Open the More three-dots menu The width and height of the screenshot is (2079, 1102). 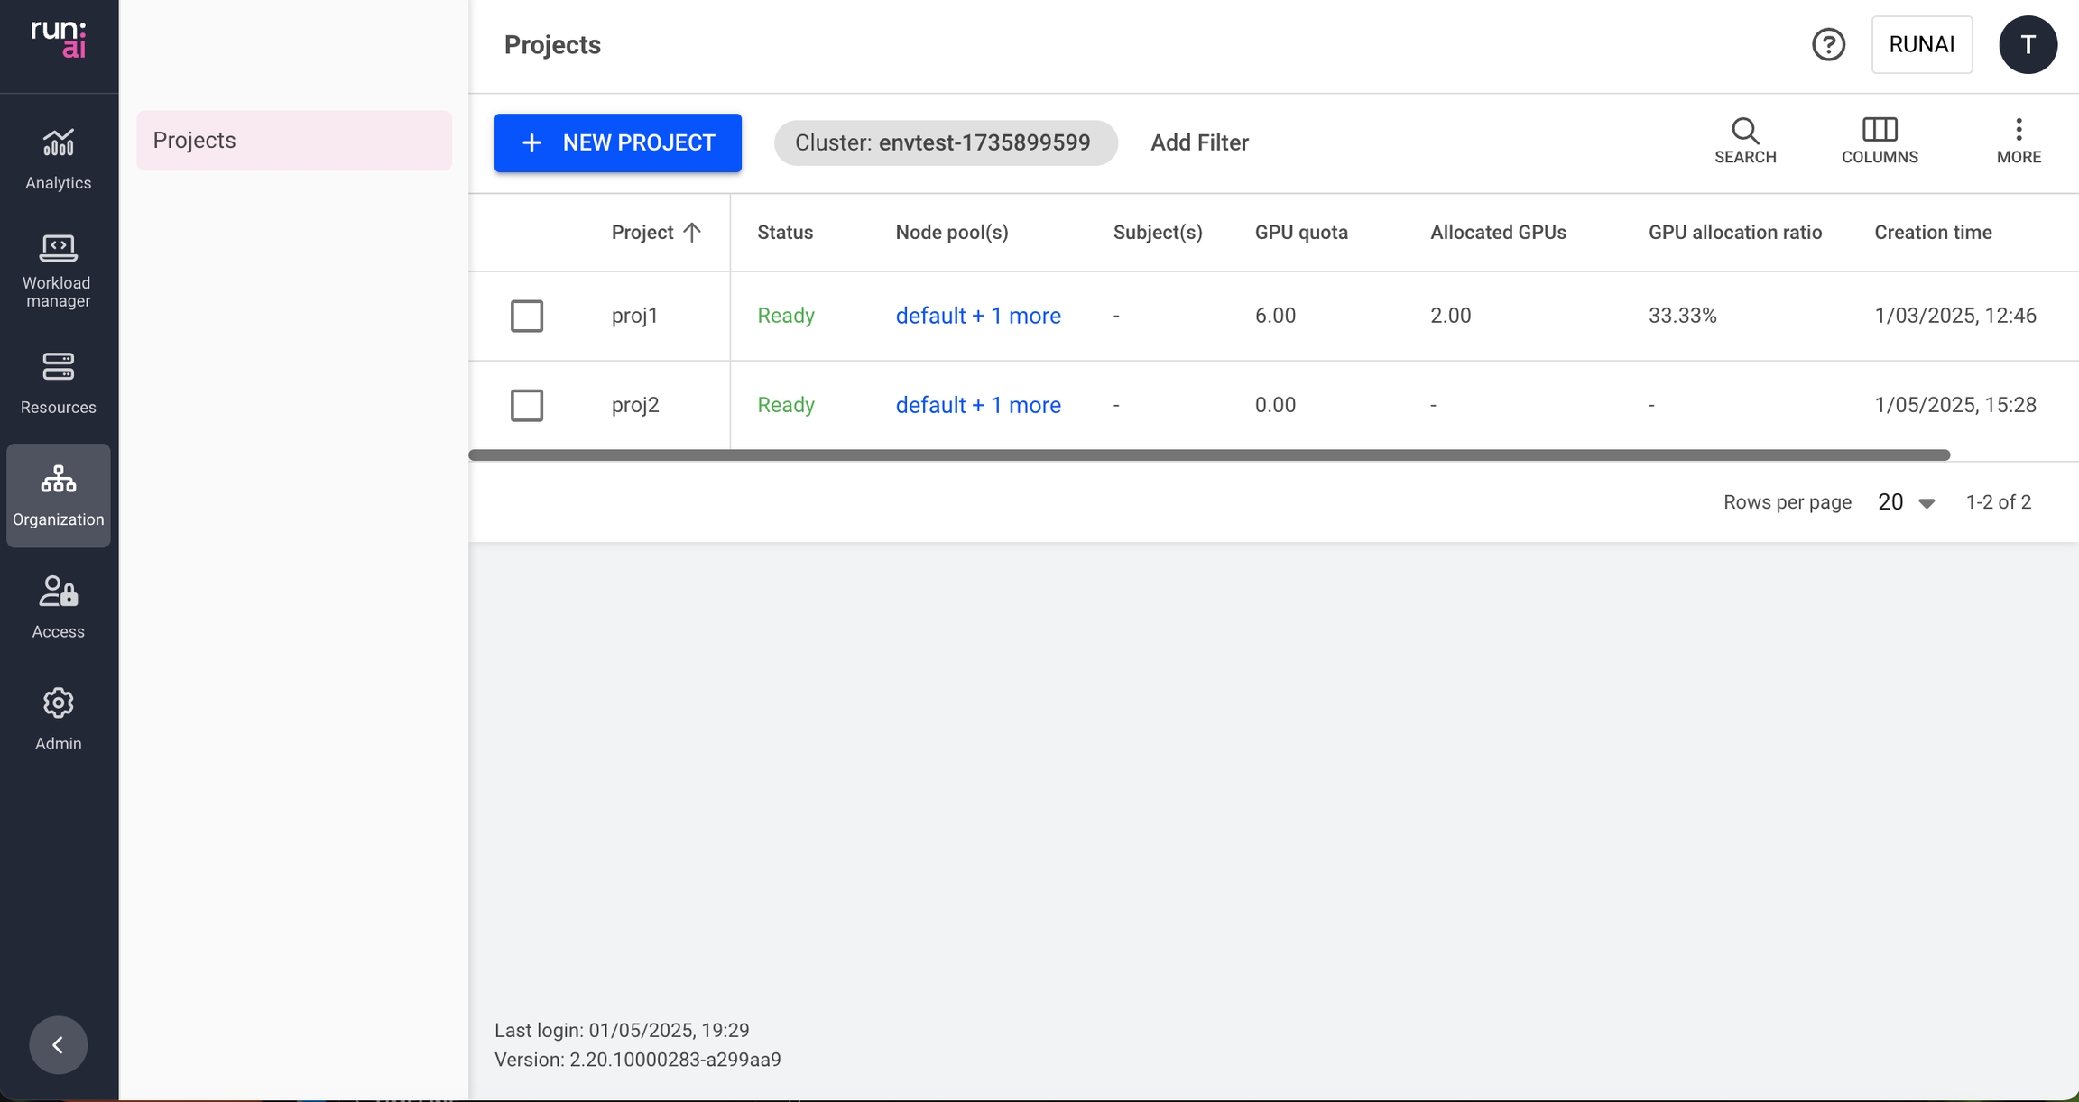pyautogui.click(x=2018, y=141)
